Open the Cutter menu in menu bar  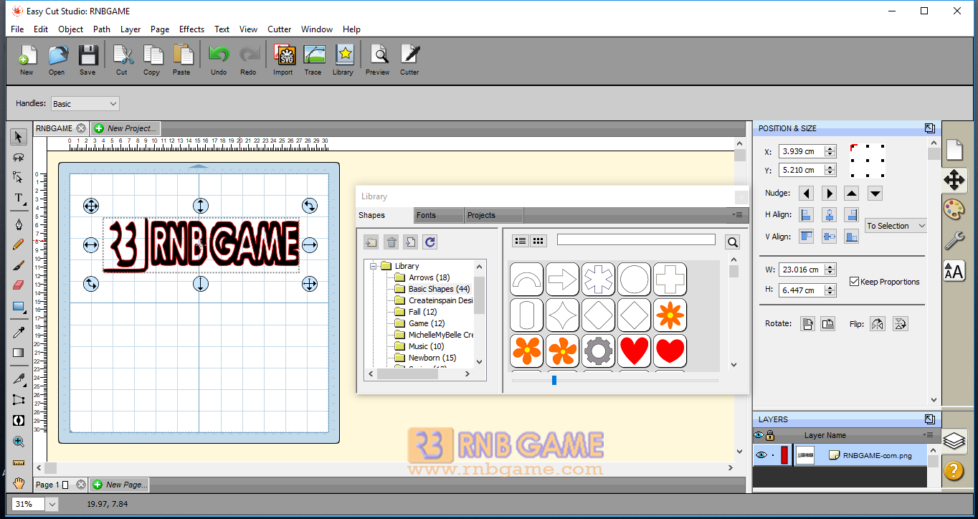click(280, 29)
